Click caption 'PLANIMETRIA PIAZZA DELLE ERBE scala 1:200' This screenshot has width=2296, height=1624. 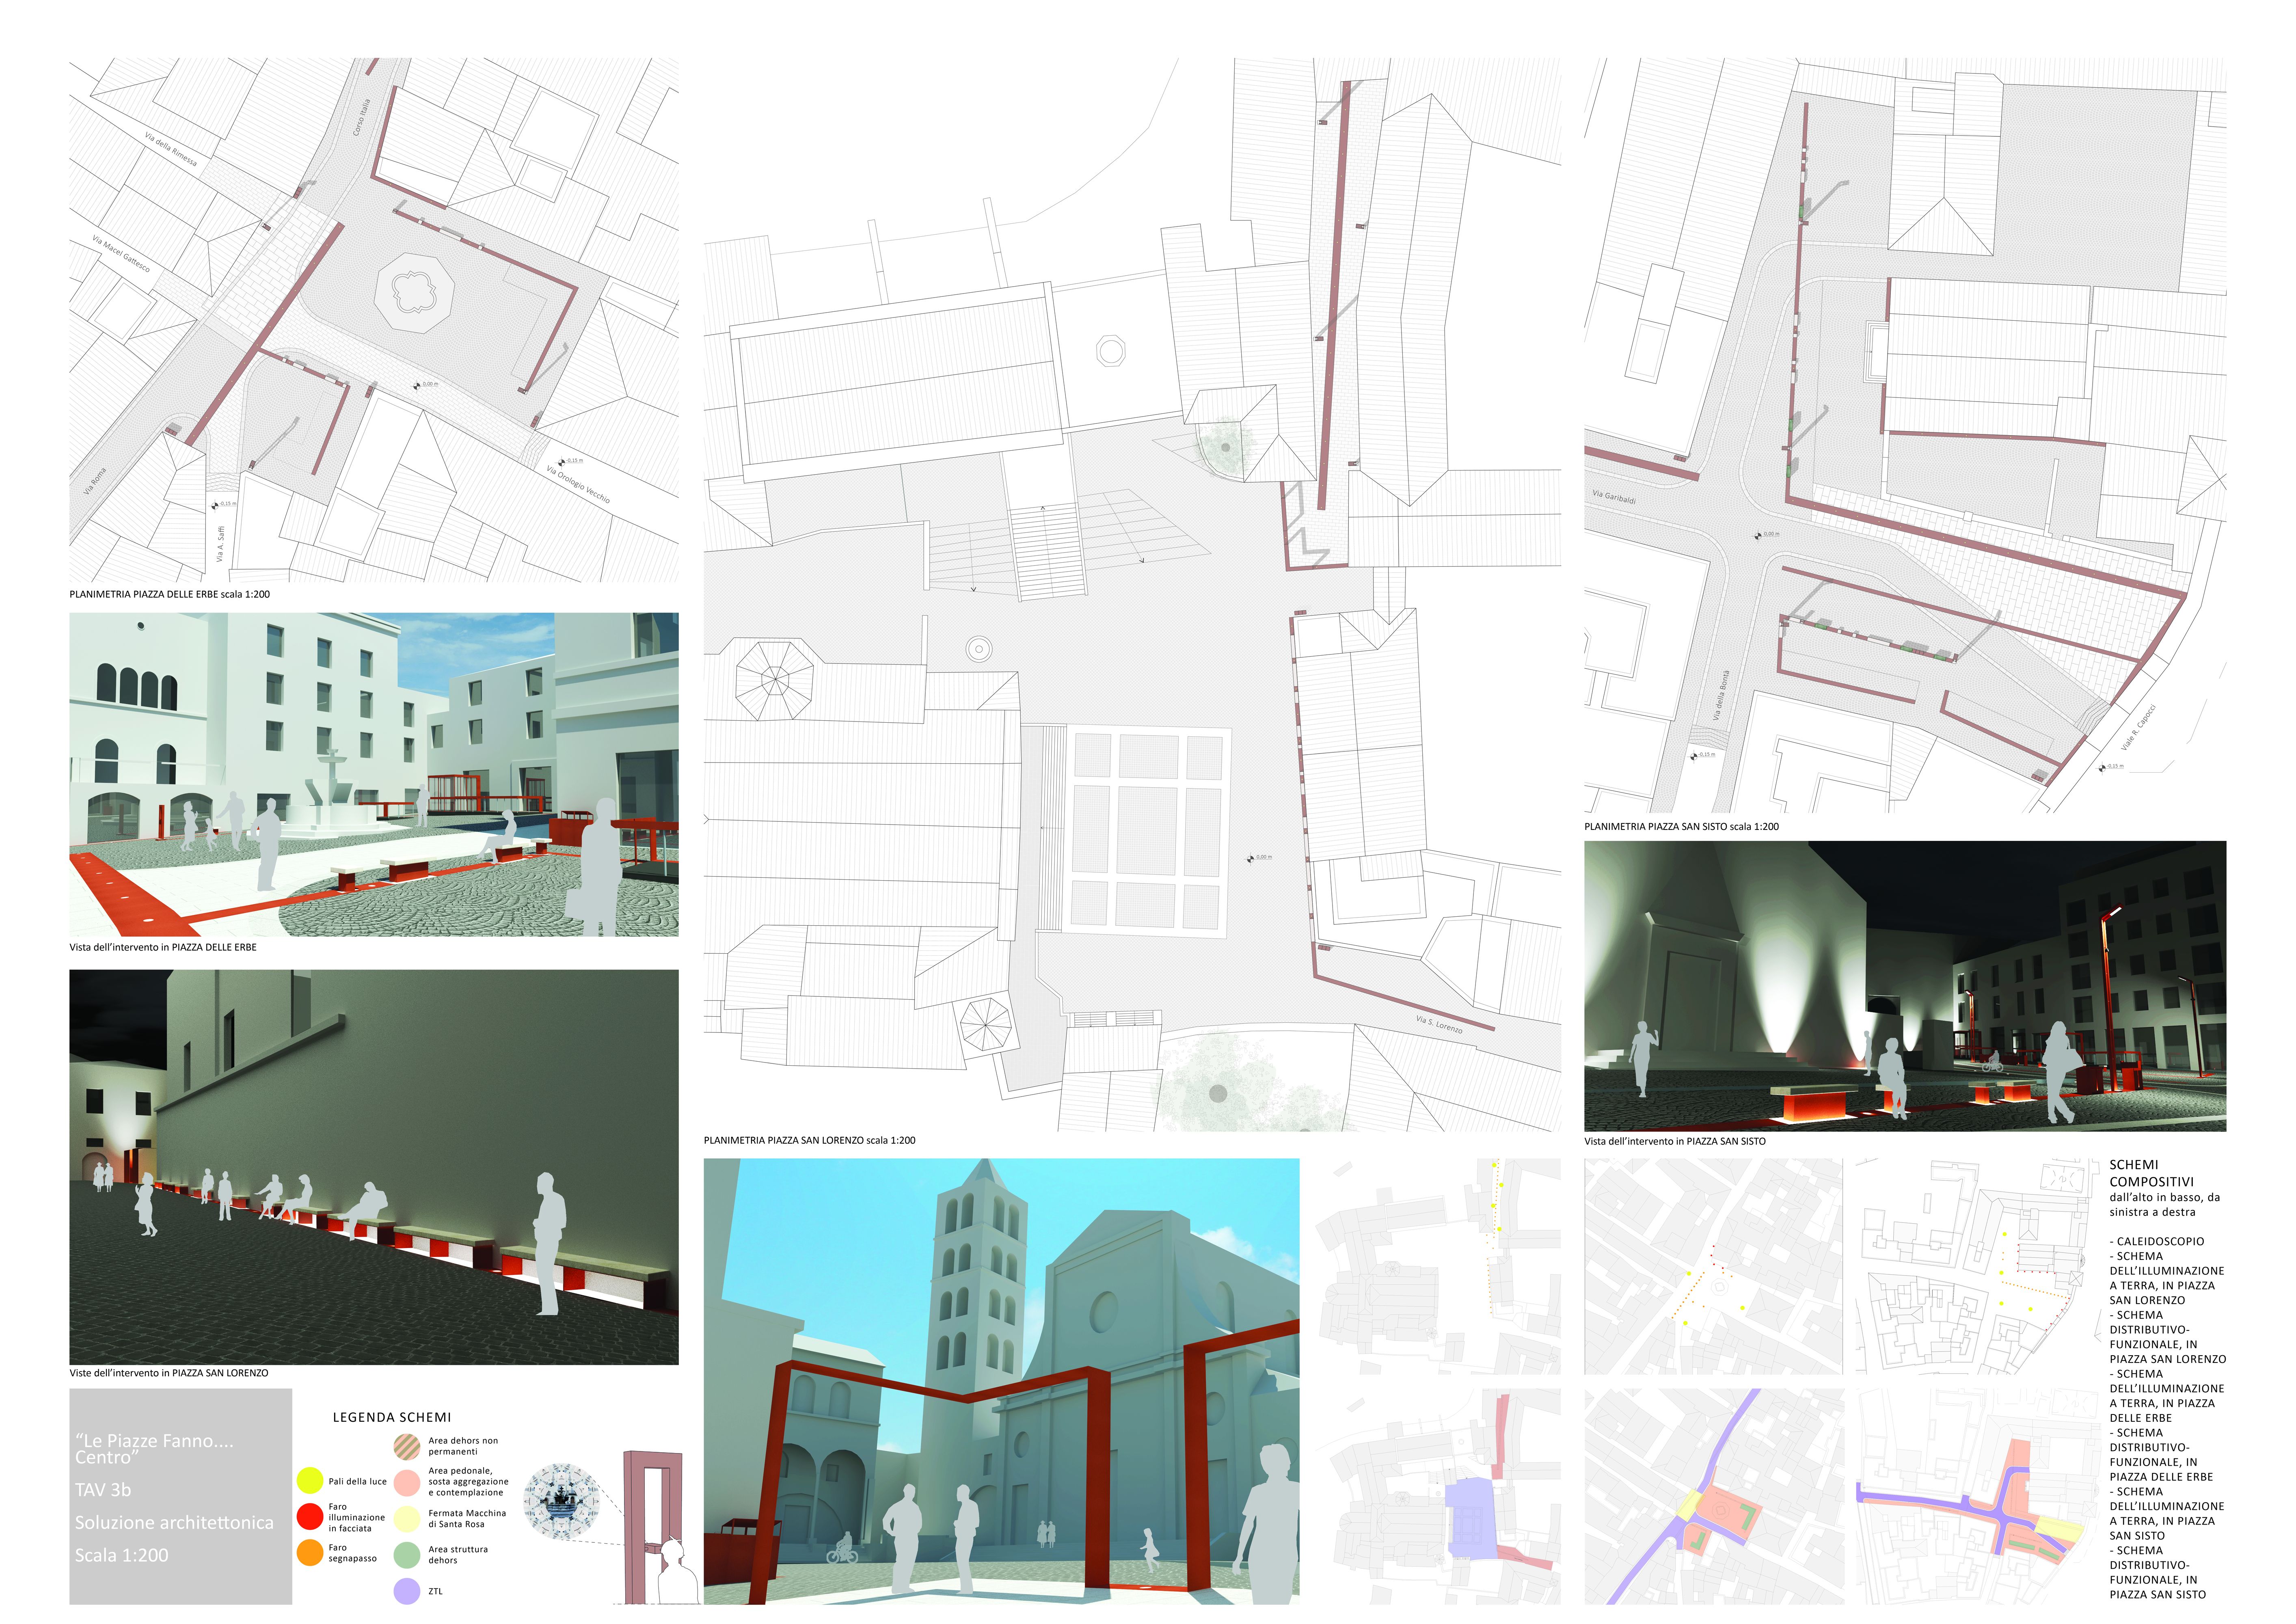point(170,594)
